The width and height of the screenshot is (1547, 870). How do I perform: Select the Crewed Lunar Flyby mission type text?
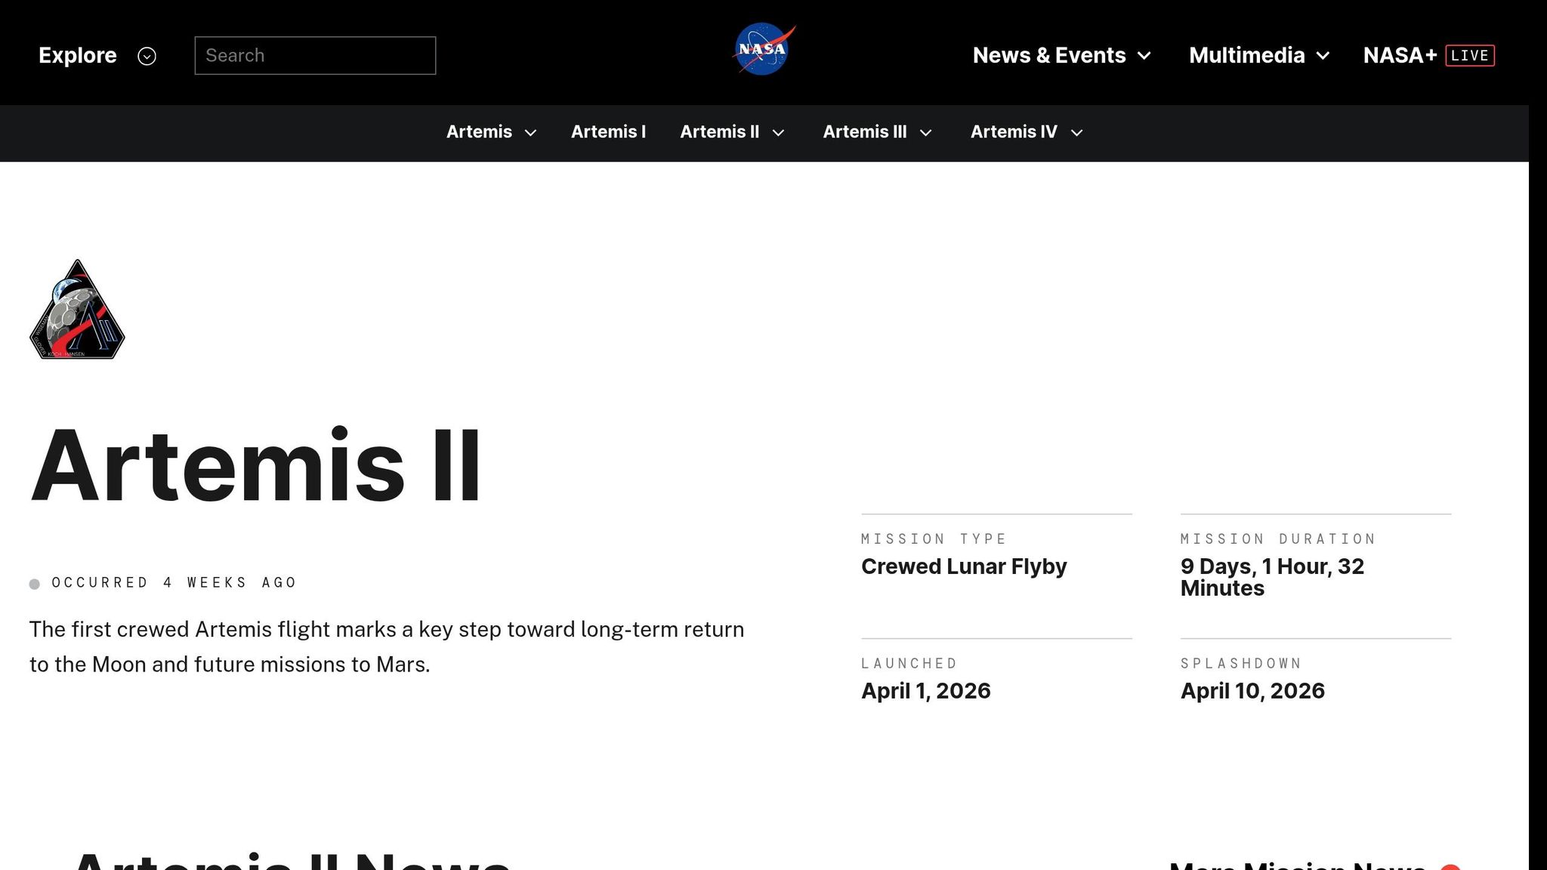click(964, 566)
